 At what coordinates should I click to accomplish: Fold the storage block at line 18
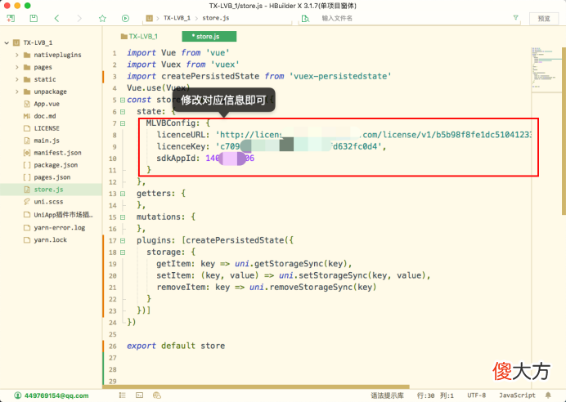123,252
